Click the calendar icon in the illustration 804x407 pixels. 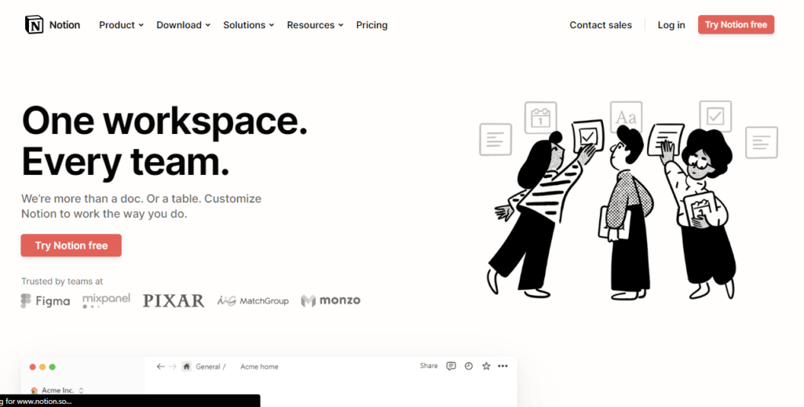(x=540, y=118)
